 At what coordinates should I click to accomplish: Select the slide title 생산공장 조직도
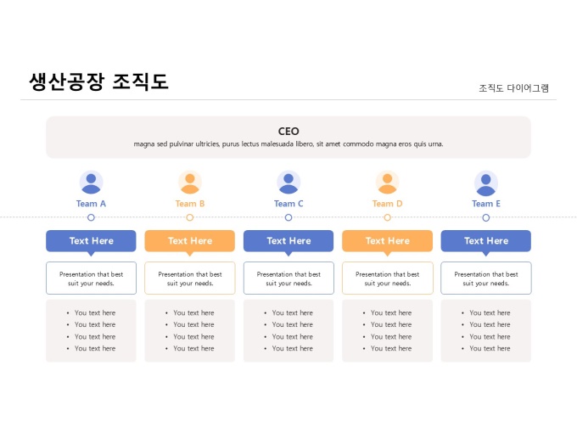point(99,82)
